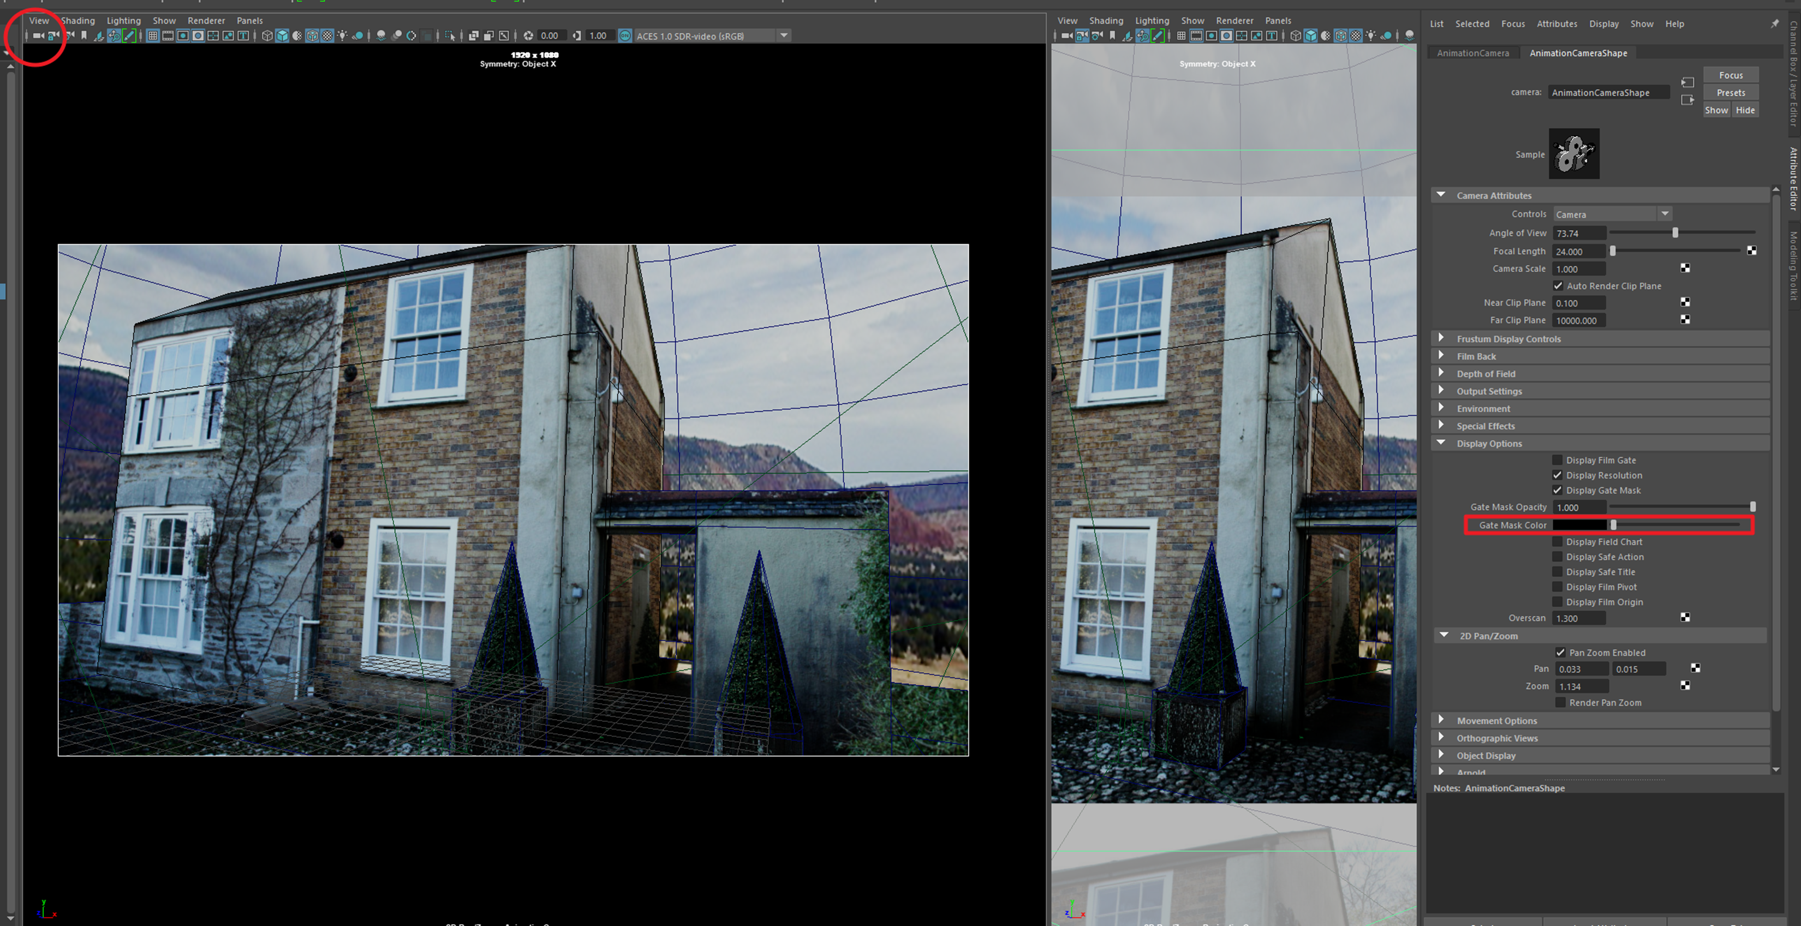Click Use All Lights bulb icon in left viewport
The height and width of the screenshot is (926, 1801).
coord(343,35)
